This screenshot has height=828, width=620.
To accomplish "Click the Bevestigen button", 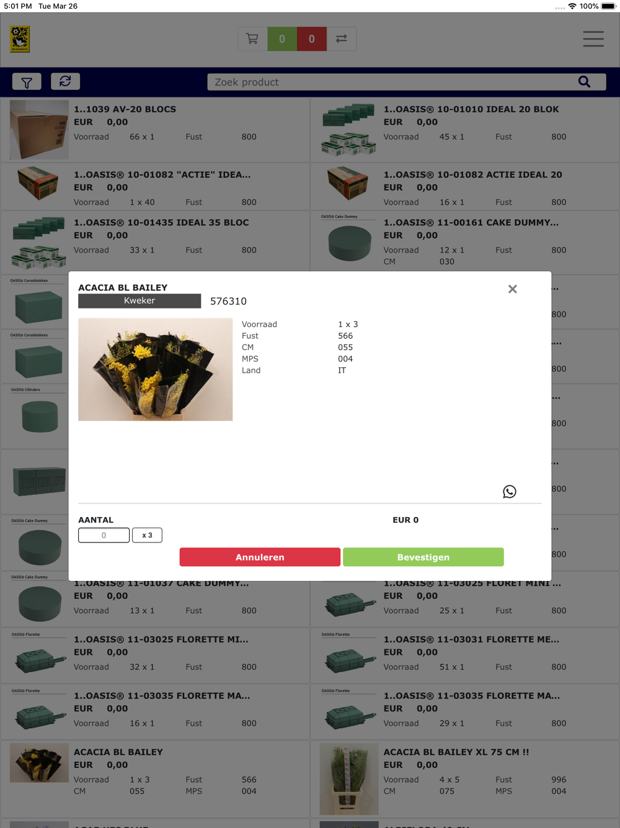I will pyautogui.click(x=423, y=557).
